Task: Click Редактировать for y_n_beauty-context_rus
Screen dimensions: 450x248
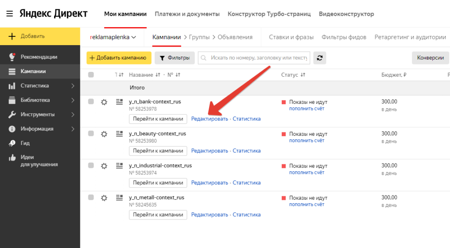Action: pos(210,151)
